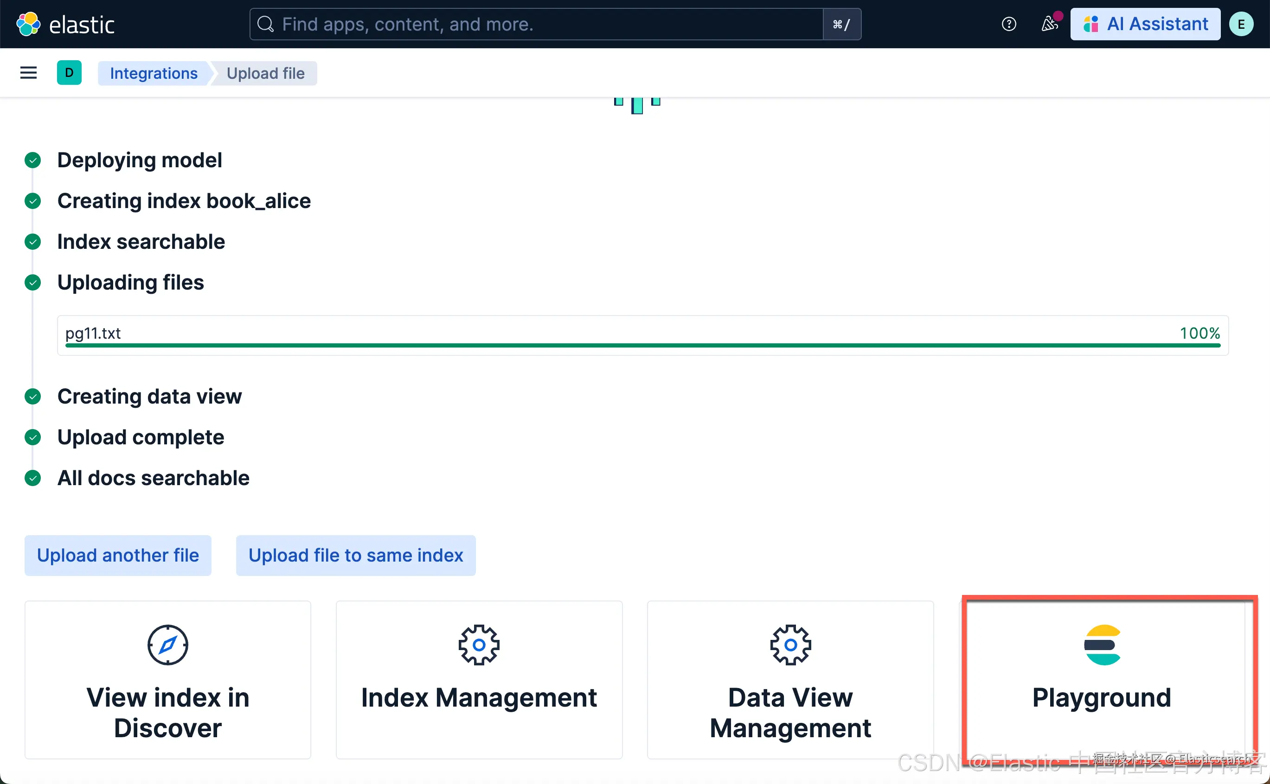Click the Deploying model step checkmark

[x=32, y=160]
